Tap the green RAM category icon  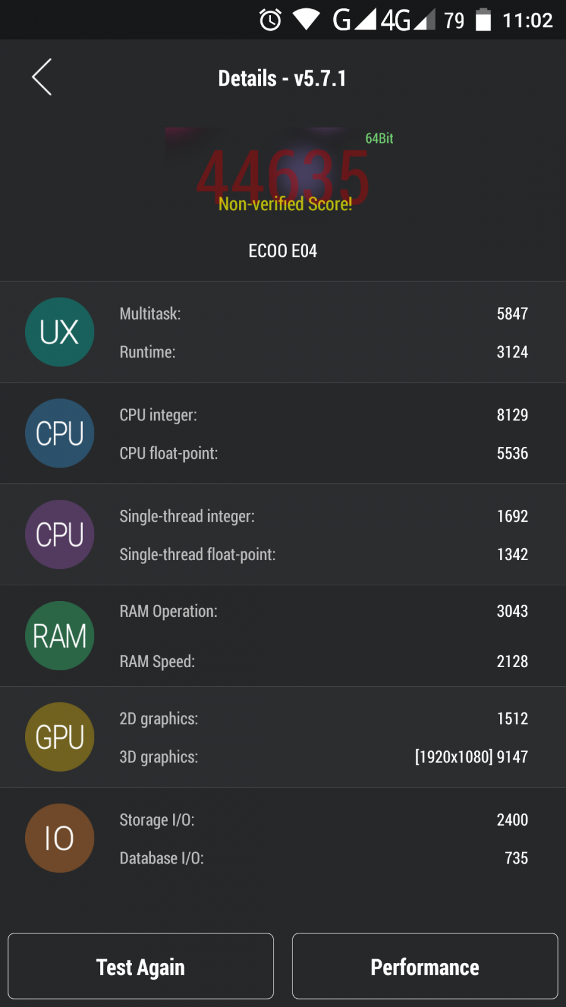click(x=60, y=636)
